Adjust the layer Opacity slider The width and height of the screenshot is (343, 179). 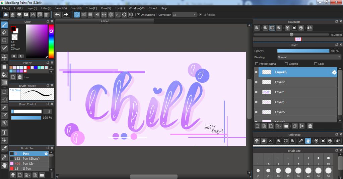[303, 51]
